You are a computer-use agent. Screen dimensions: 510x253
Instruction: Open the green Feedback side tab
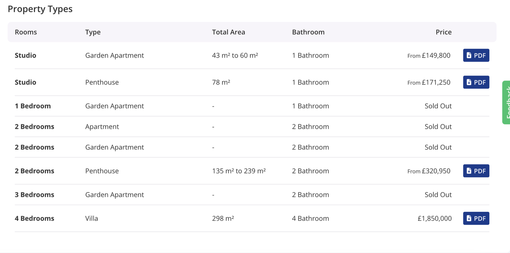(506, 102)
